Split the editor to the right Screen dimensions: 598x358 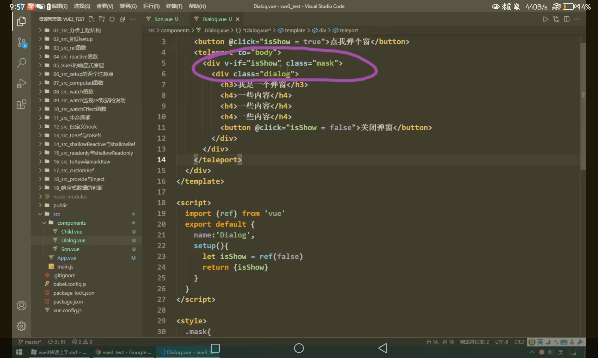[x=566, y=19]
